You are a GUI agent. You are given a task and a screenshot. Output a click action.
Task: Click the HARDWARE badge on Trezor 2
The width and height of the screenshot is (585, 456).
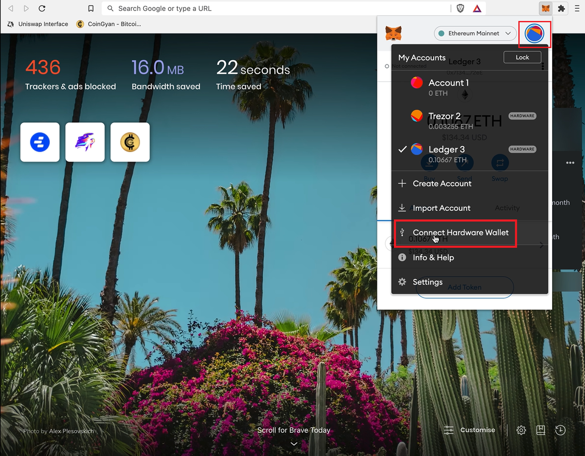click(x=522, y=116)
